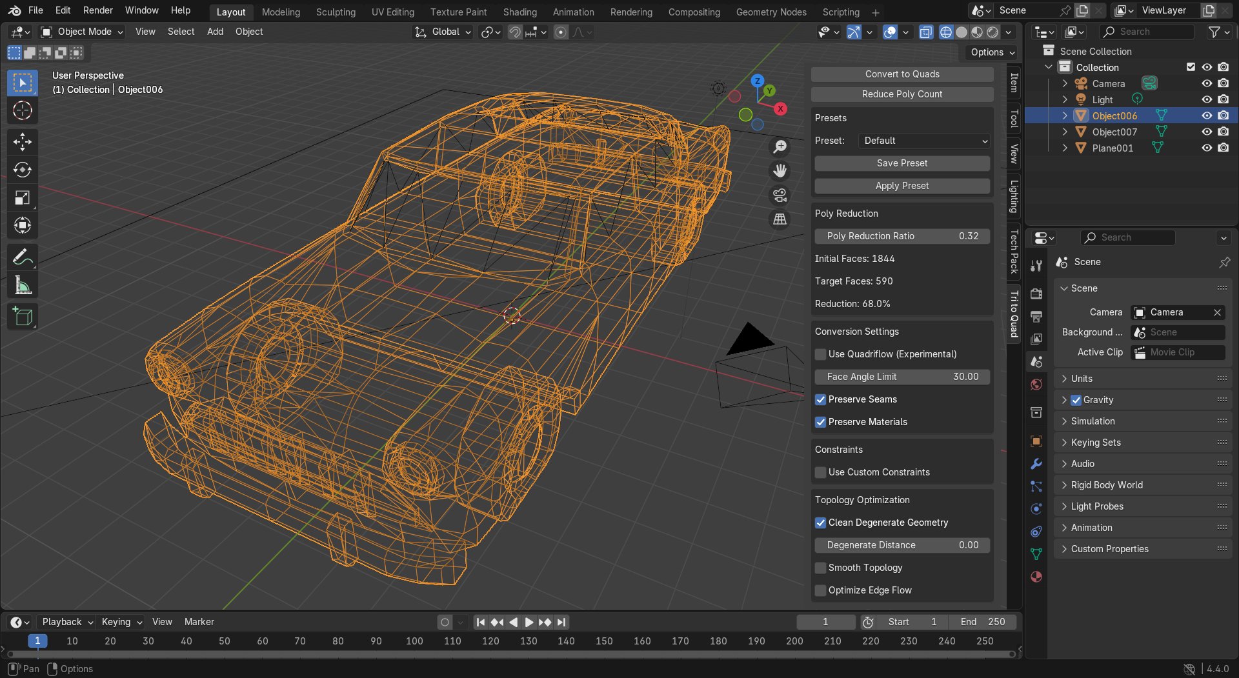1239x678 pixels.
Task: Open Modifier properties with the wrench icon
Action: pyautogui.click(x=1036, y=463)
